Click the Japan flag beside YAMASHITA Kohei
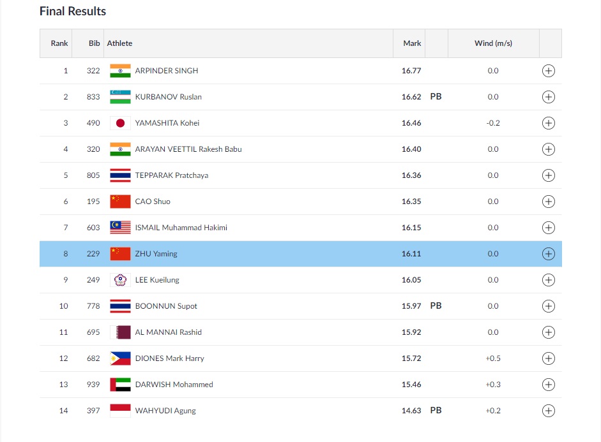This screenshot has height=442, width=601. tap(120, 123)
